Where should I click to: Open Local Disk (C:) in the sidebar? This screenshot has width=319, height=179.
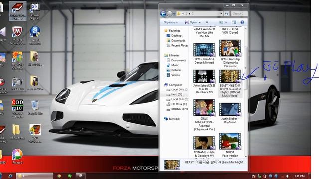[177, 89]
